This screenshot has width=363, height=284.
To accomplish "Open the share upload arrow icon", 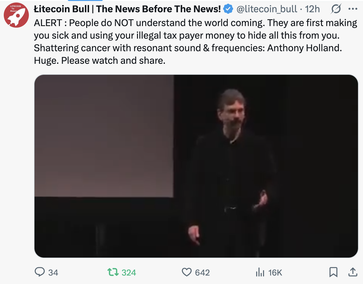I will coord(353,272).
